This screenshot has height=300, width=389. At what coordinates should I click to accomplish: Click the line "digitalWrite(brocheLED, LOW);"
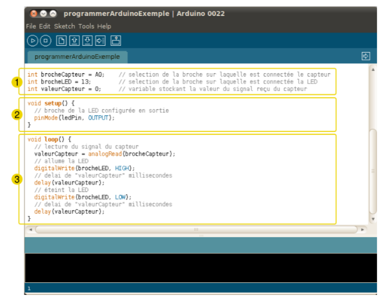(83, 197)
